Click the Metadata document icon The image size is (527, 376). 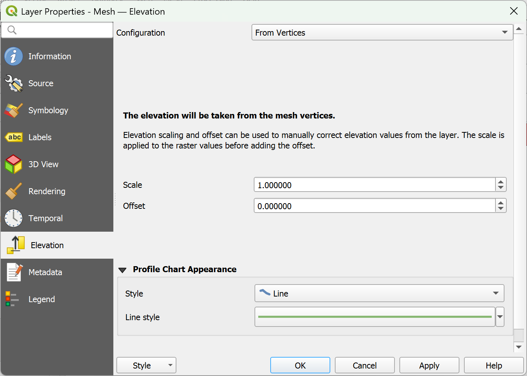14,272
